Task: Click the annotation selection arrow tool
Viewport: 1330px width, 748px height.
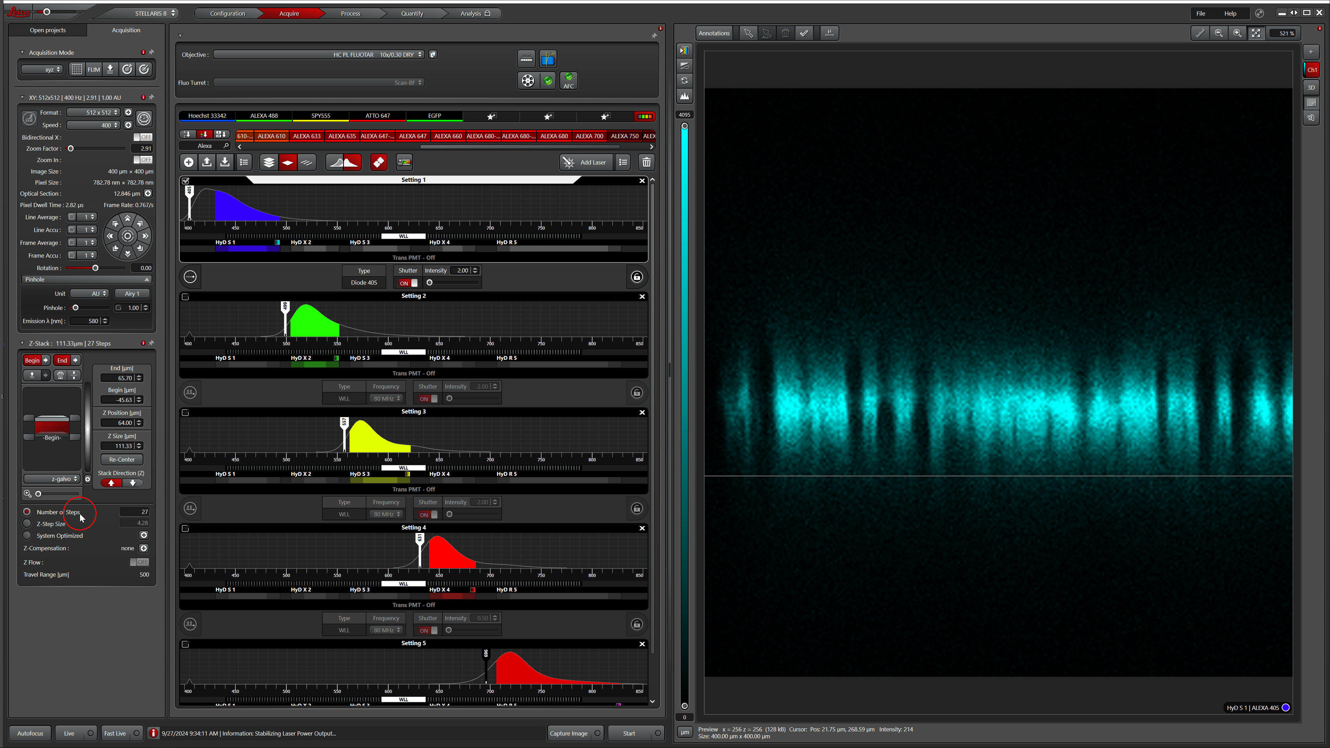Action: click(748, 33)
